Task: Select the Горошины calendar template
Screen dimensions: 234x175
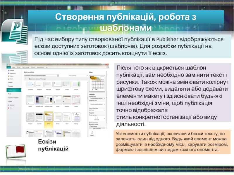Action: 30,84
